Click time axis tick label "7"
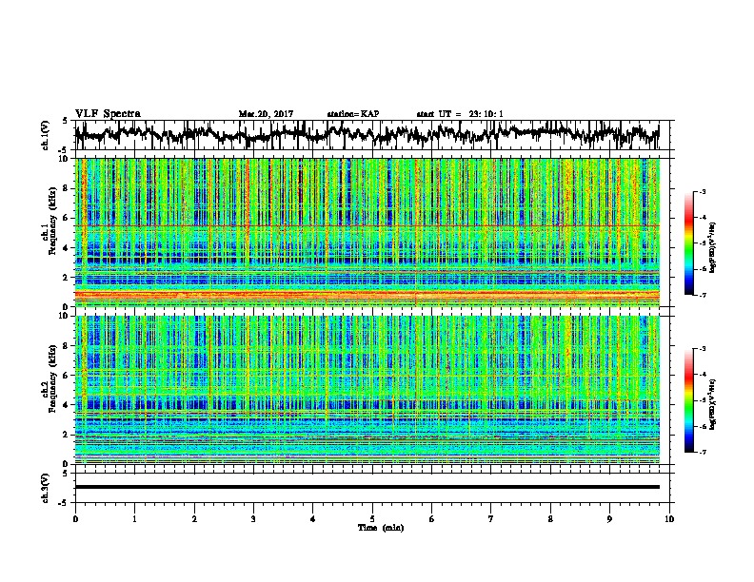Screen dimensions: 754x582 (x=491, y=519)
